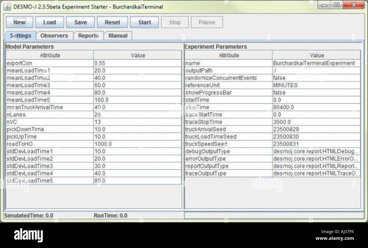Click the Model Parameters Value column header
This screenshot has width=368, height=248.
(138, 55)
